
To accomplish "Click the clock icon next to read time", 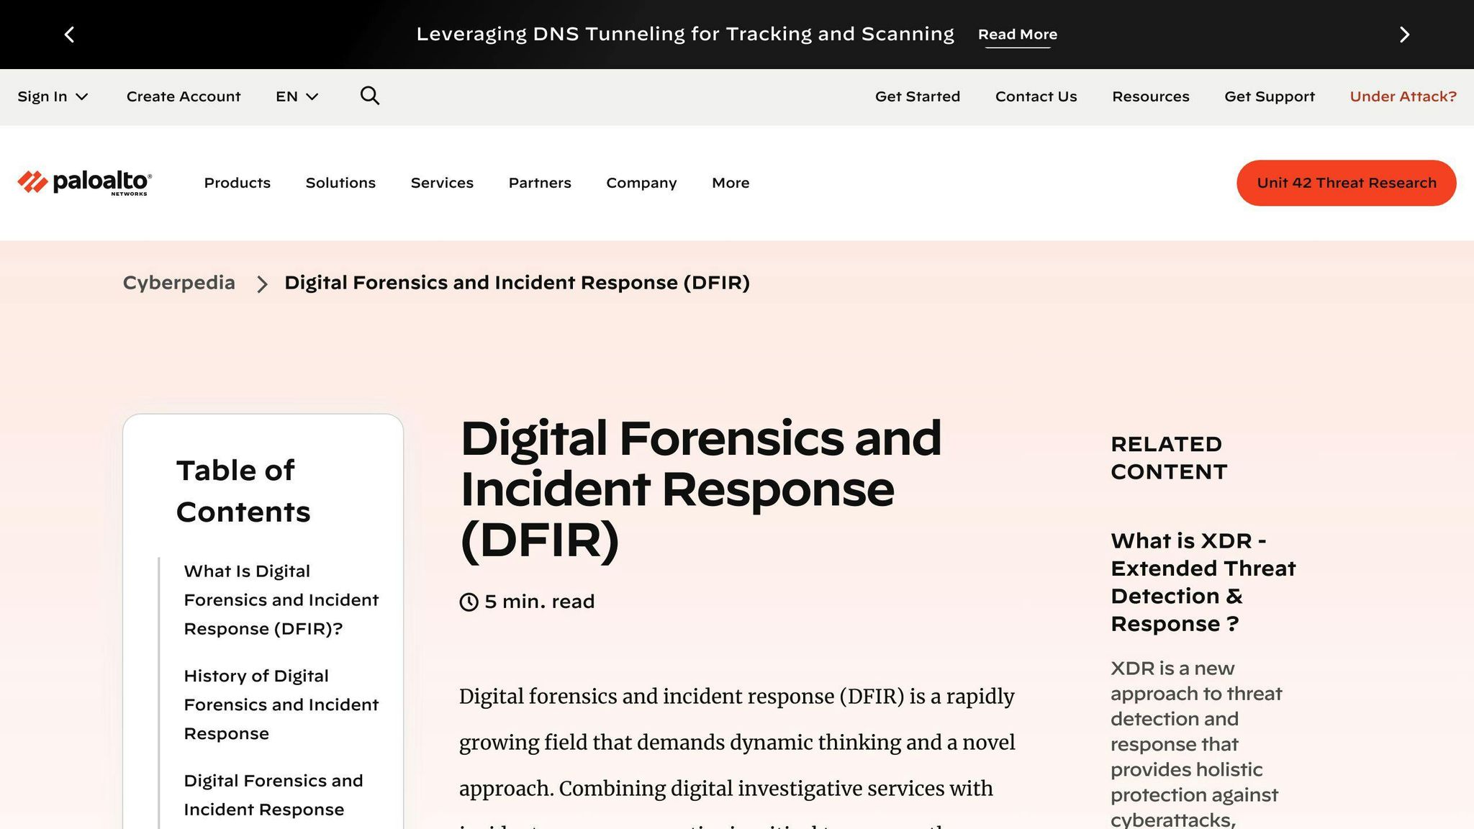I will [469, 602].
